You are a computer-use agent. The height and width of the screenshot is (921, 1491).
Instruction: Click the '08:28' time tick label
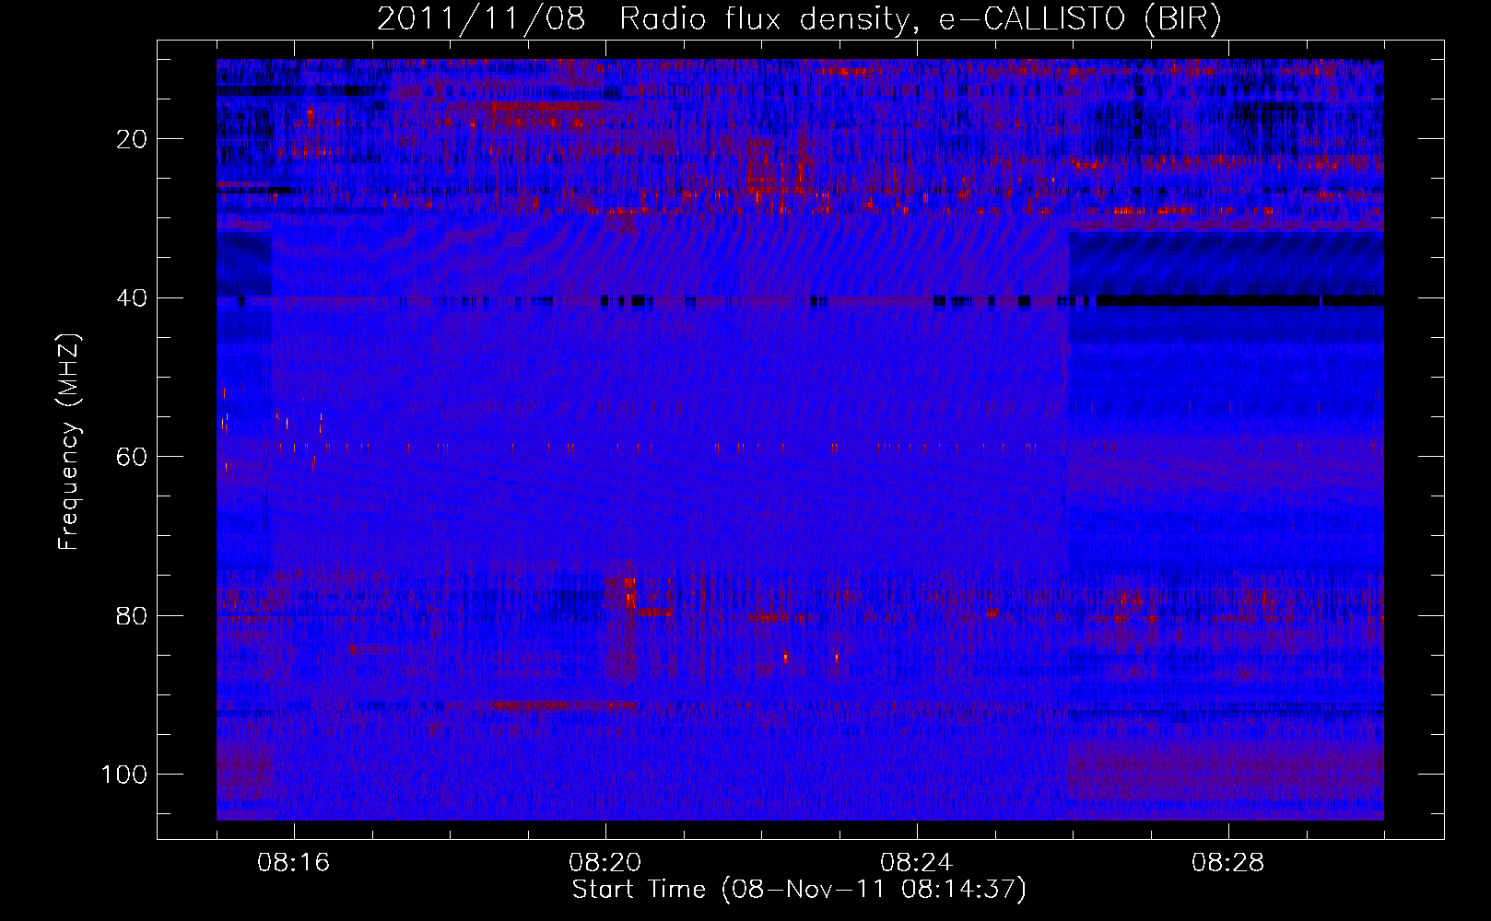coord(1228,863)
